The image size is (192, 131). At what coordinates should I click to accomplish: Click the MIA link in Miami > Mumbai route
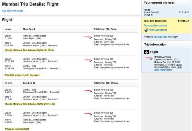coord(163,65)
